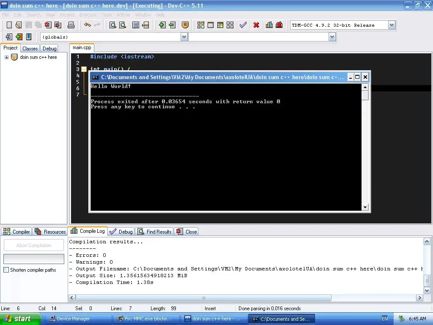The image size is (433, 325).
Task: Remove a file from the project
Action: point(172,25)
